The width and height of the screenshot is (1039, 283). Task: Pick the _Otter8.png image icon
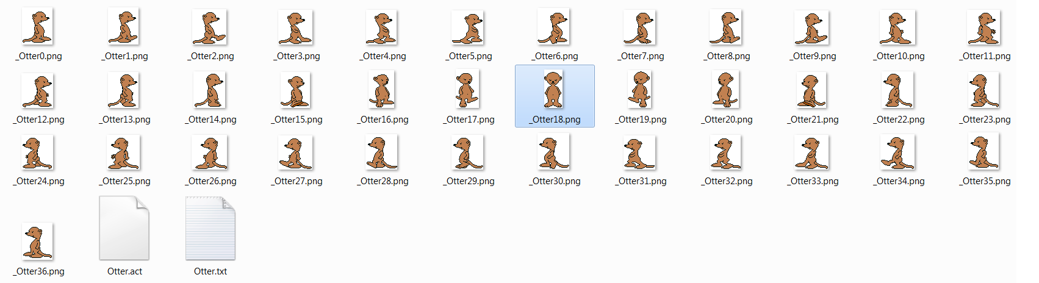pos(726,27)
